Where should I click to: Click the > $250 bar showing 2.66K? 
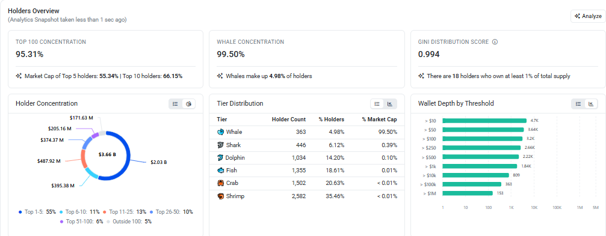click(481, 148)
